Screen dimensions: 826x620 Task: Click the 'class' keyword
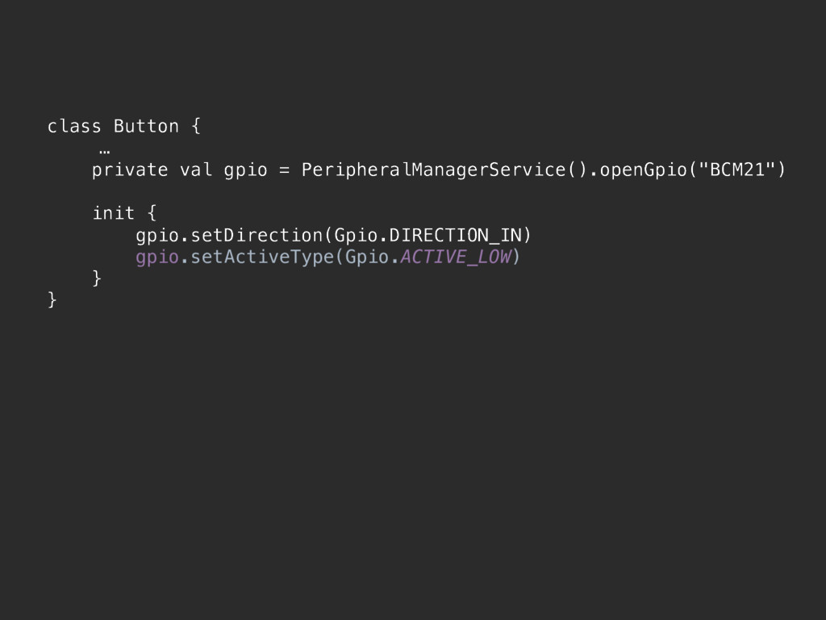point(73,127)
